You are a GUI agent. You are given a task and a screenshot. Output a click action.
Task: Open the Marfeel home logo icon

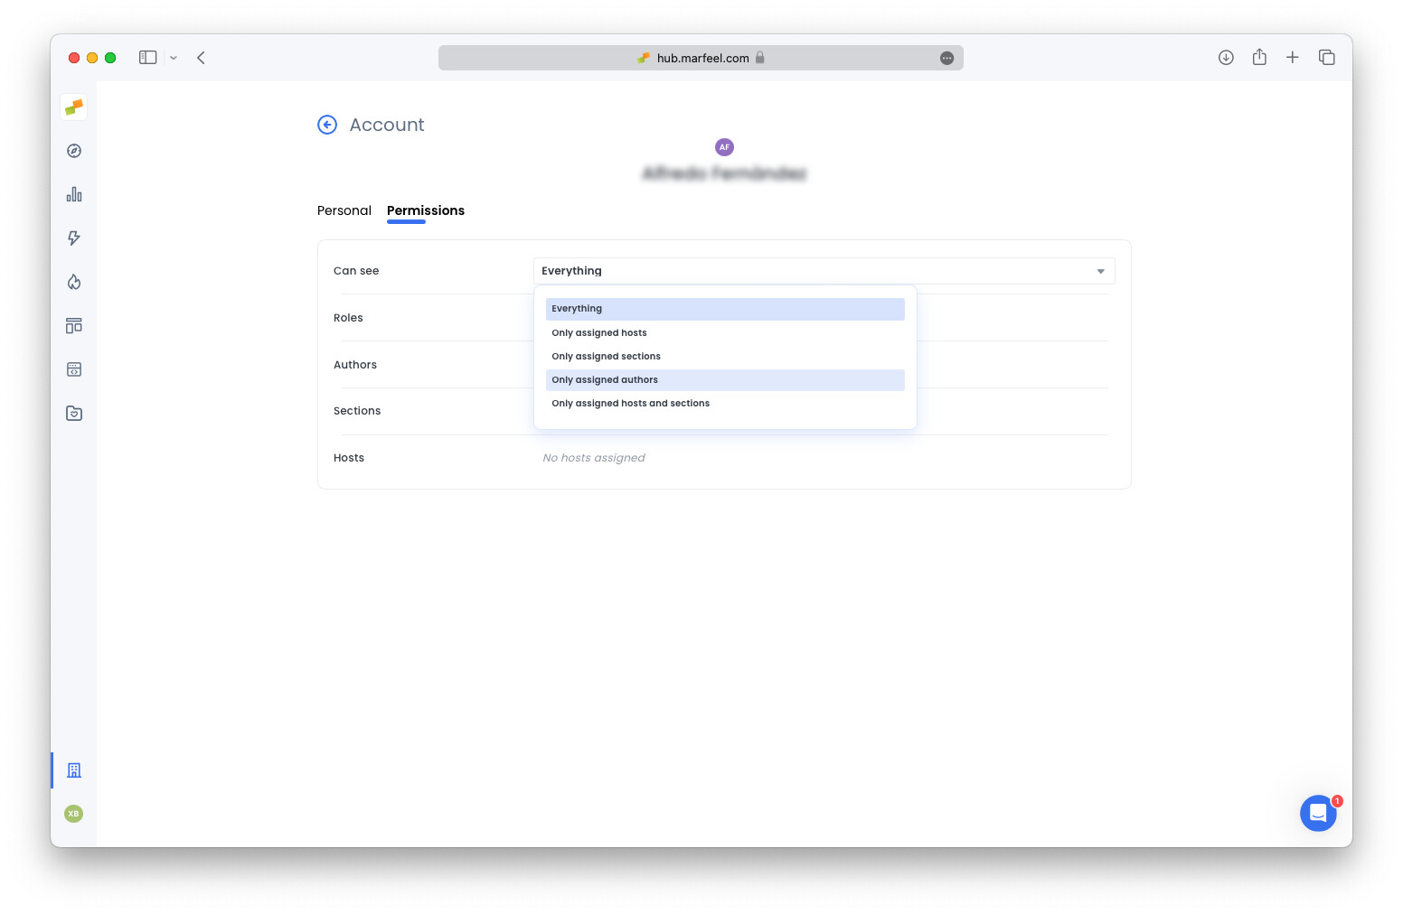click(73, 107)
